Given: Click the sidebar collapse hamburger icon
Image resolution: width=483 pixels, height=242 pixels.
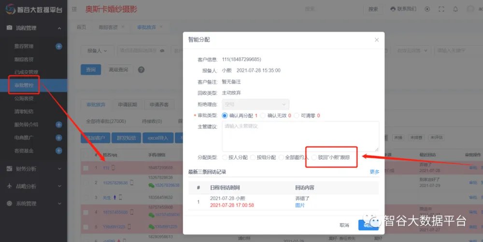Looking at the screenshot, I should pos(74,9).
